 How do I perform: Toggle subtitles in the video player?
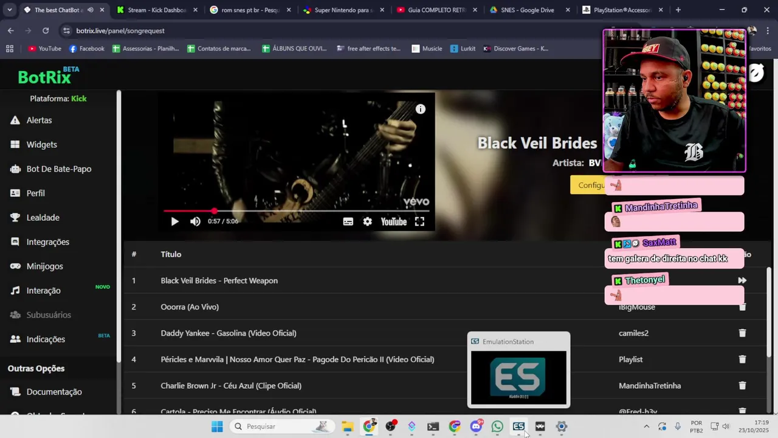348,221
